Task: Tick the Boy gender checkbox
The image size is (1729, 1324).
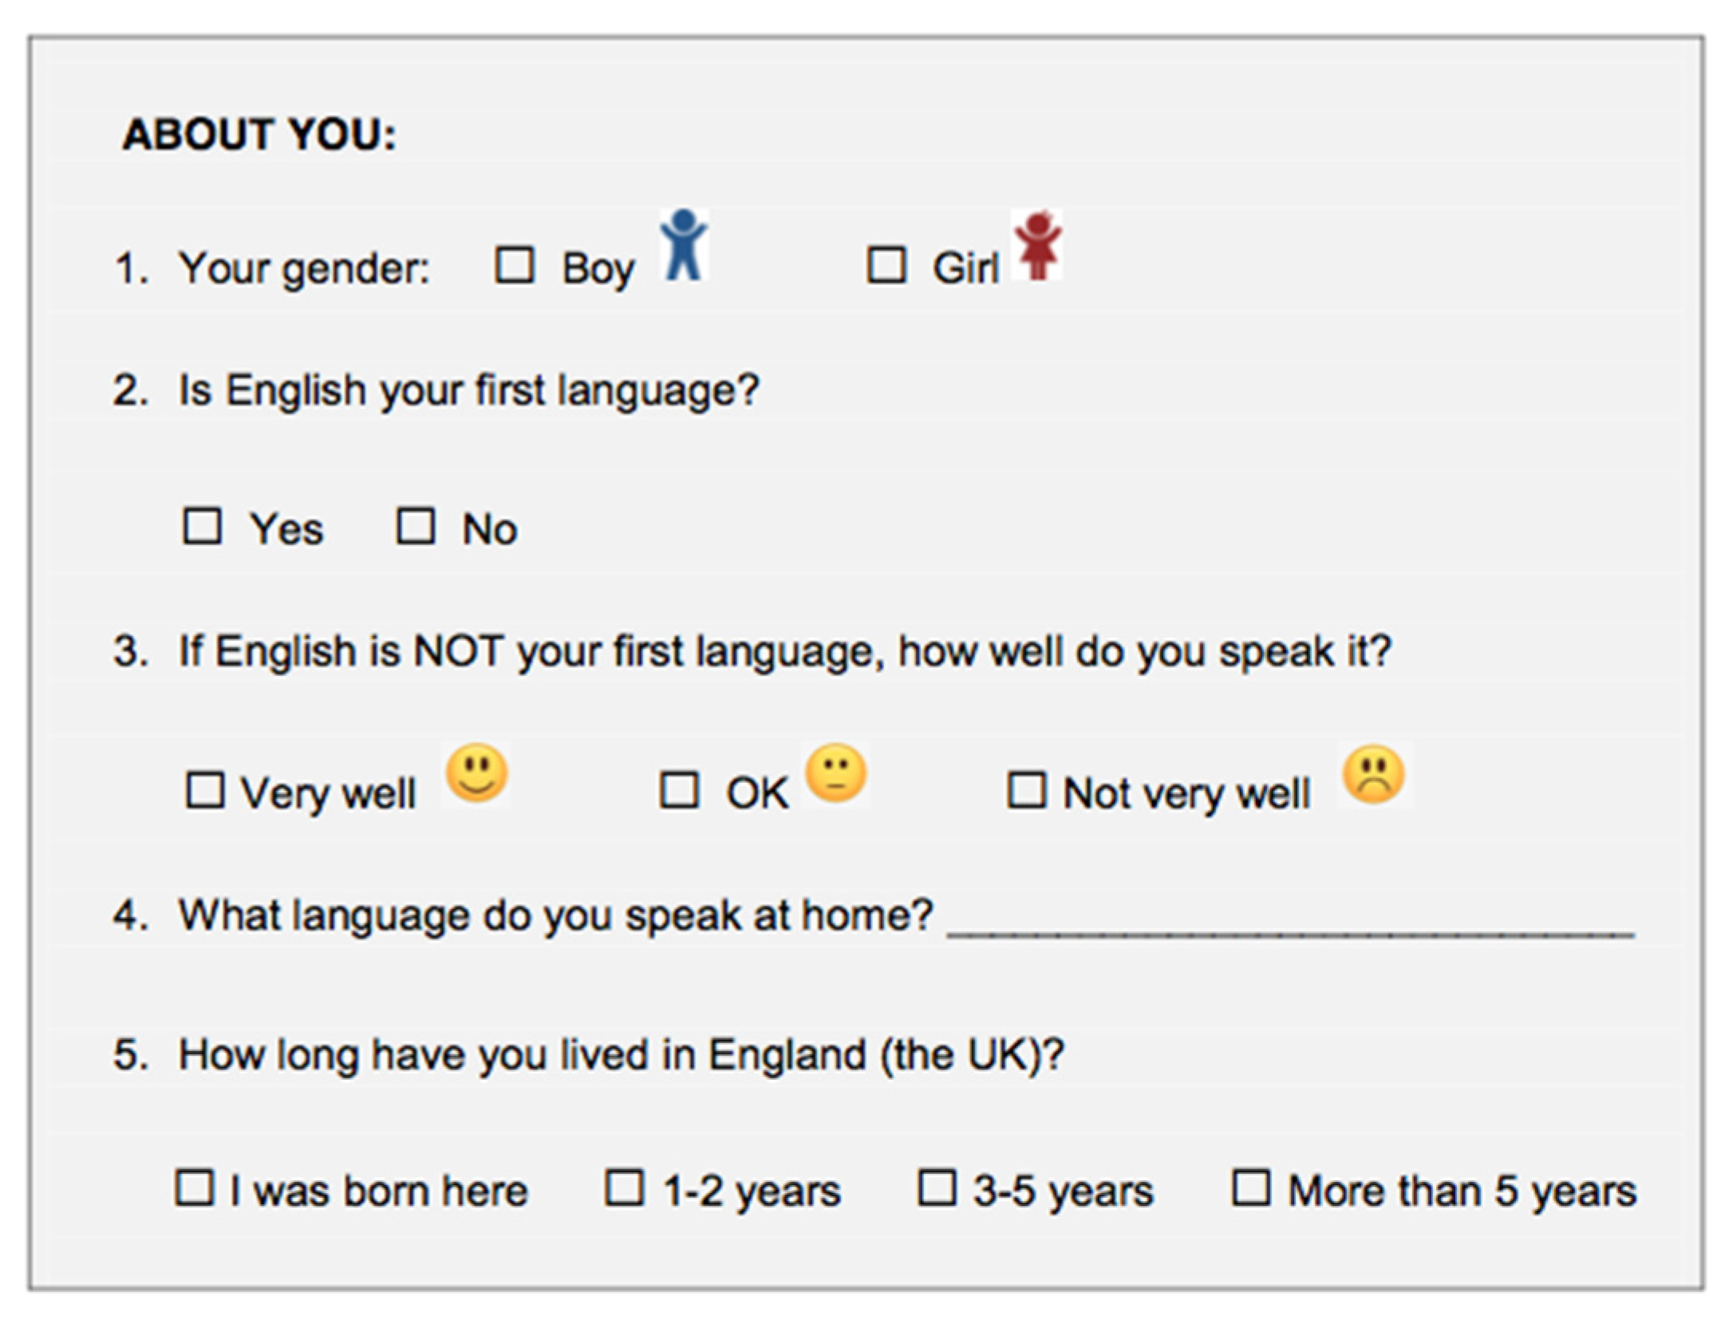Action: [515, 265]
